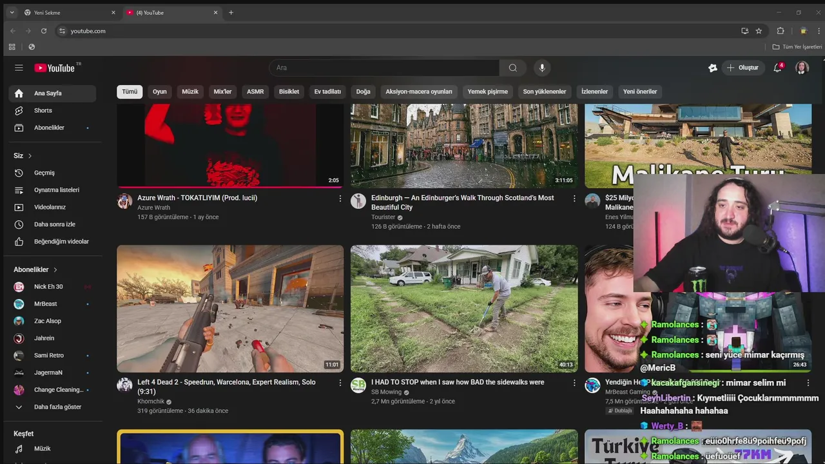The image size is (825, 464).
Task: Click the Azure Wrath channel avatar
Action: point(124,201)
